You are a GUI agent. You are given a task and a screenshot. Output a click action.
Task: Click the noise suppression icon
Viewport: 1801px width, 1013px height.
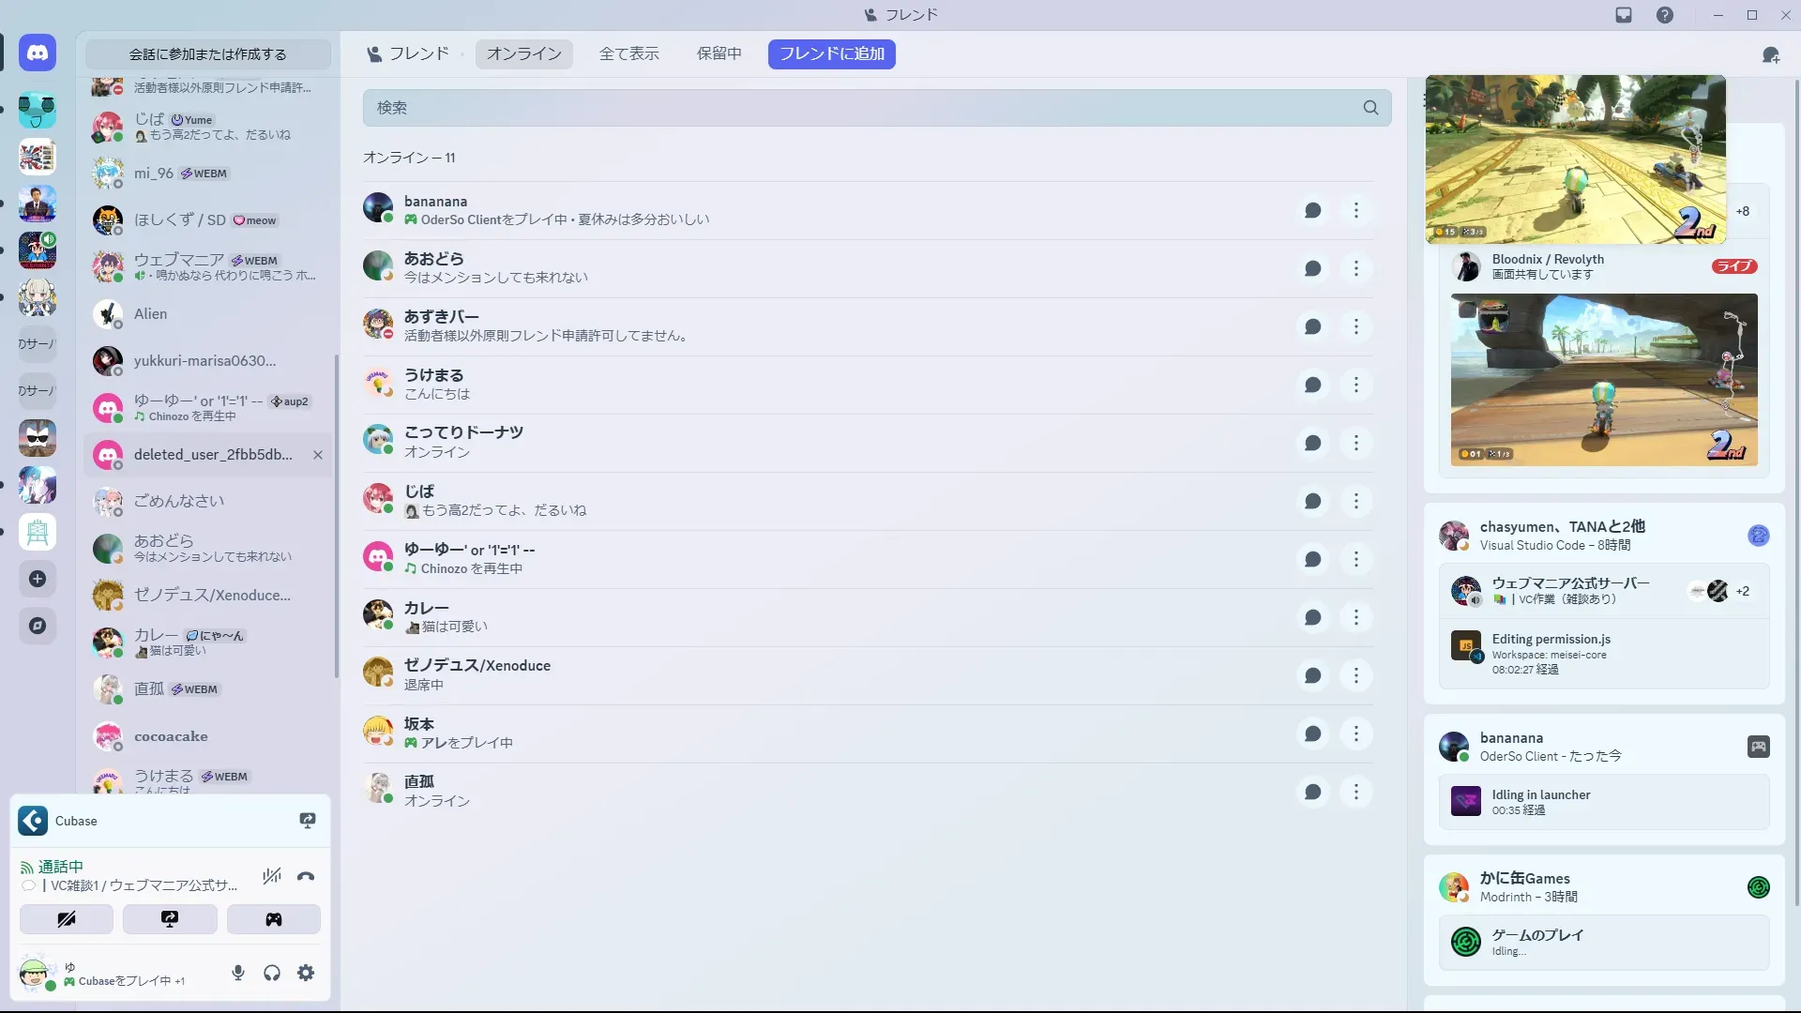(272, 876)
